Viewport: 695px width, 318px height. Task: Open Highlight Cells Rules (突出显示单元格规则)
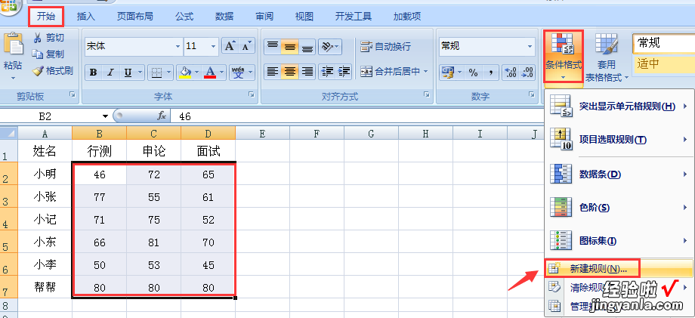tap(619, 107)
